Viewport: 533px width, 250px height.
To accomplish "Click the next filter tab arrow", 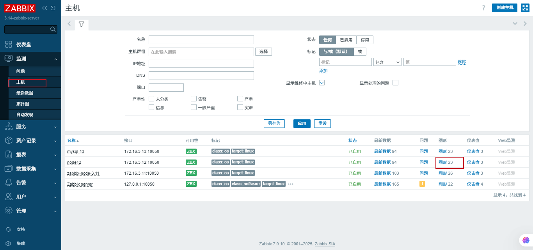I will pos(525,24).
